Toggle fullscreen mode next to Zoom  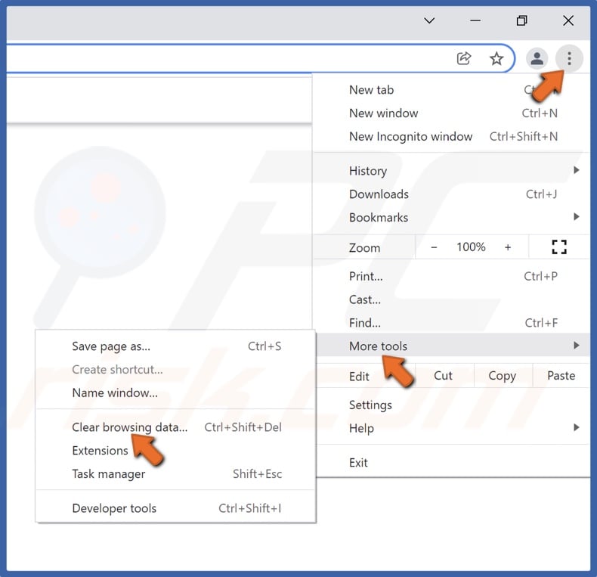(559, 247)
